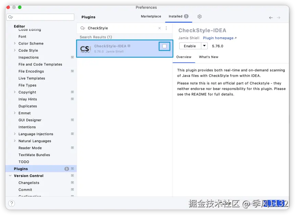Select CheckStyle-IDEA in search results

[x=125, y=49]
